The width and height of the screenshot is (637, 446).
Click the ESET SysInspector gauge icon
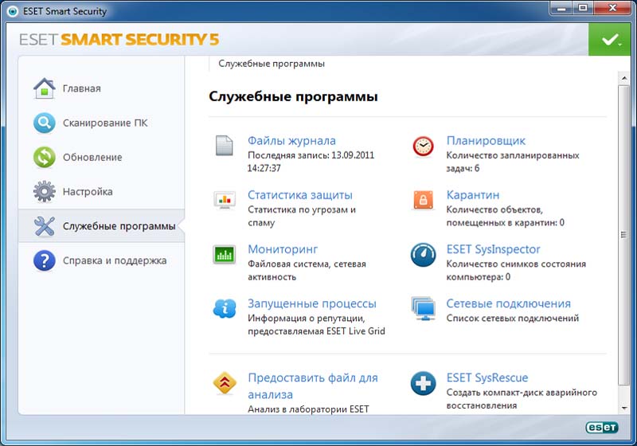coord(424,255)
